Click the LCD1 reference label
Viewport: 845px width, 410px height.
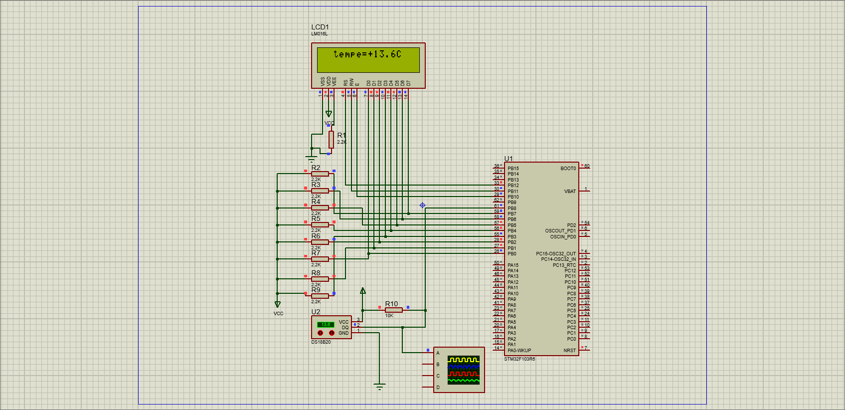pos(320,27)
